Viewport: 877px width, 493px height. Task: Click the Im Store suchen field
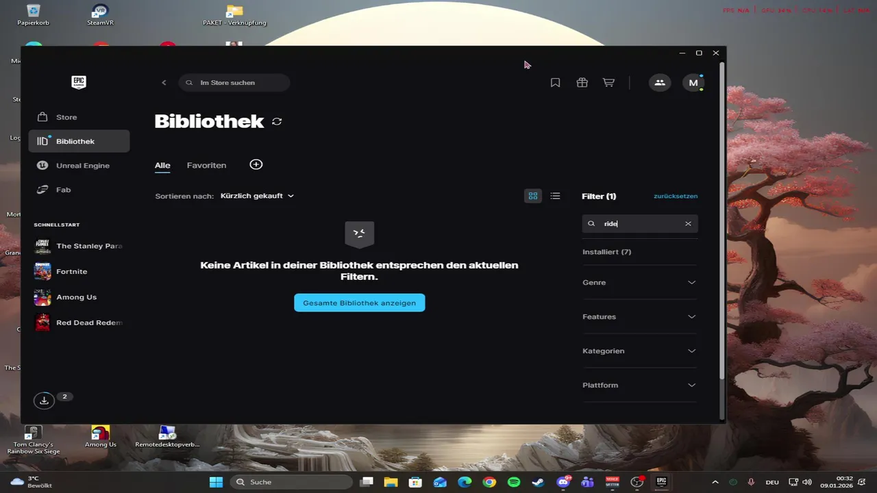[234, 83]
